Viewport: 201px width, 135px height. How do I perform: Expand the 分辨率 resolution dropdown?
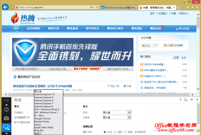pos(129,117)
